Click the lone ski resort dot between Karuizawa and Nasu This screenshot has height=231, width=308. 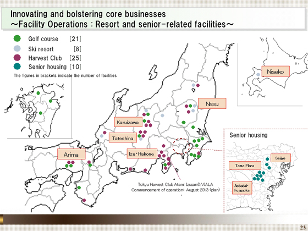[162, 116]
